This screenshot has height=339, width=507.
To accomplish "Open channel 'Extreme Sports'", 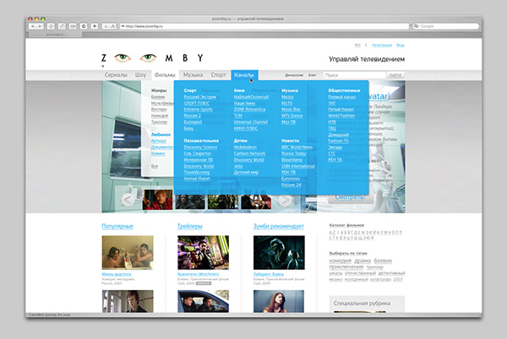I will pos(199,110).
